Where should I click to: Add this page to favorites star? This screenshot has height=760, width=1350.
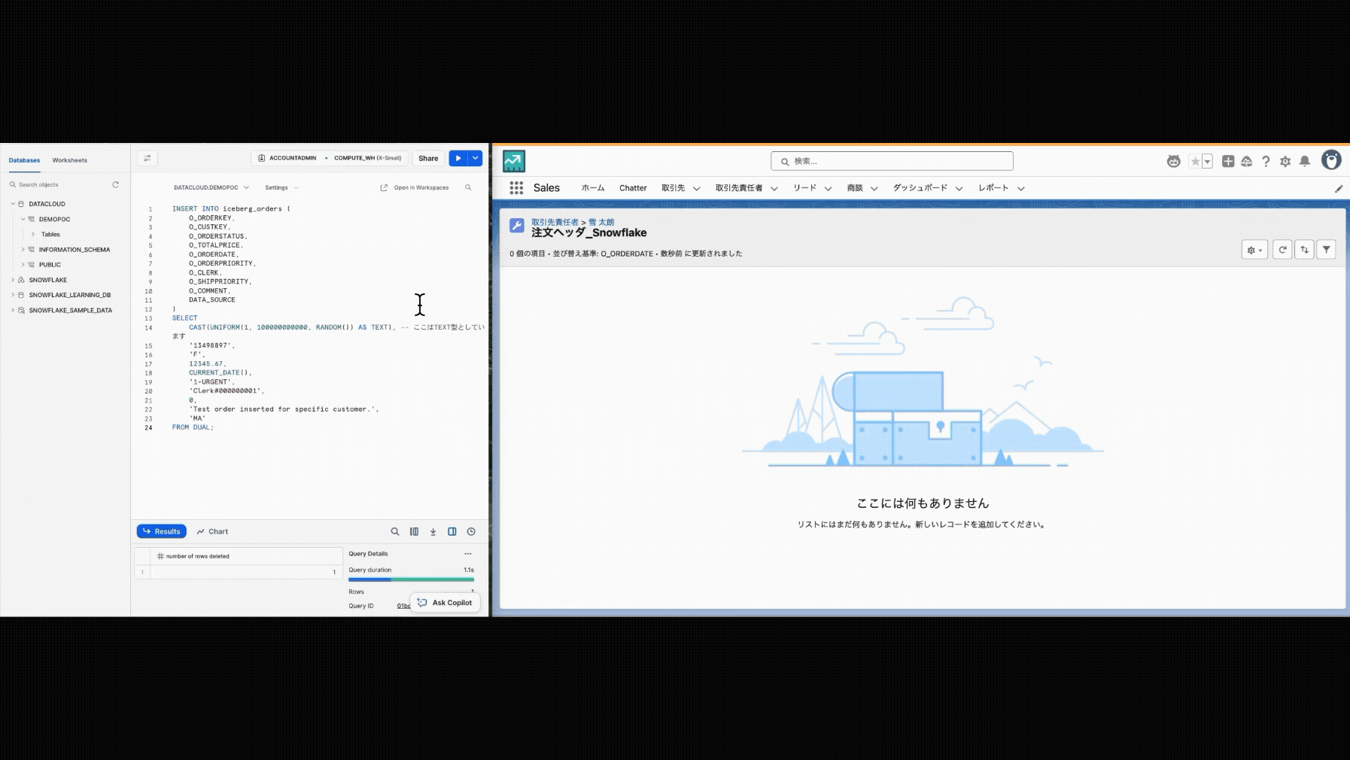point(1195,161)
